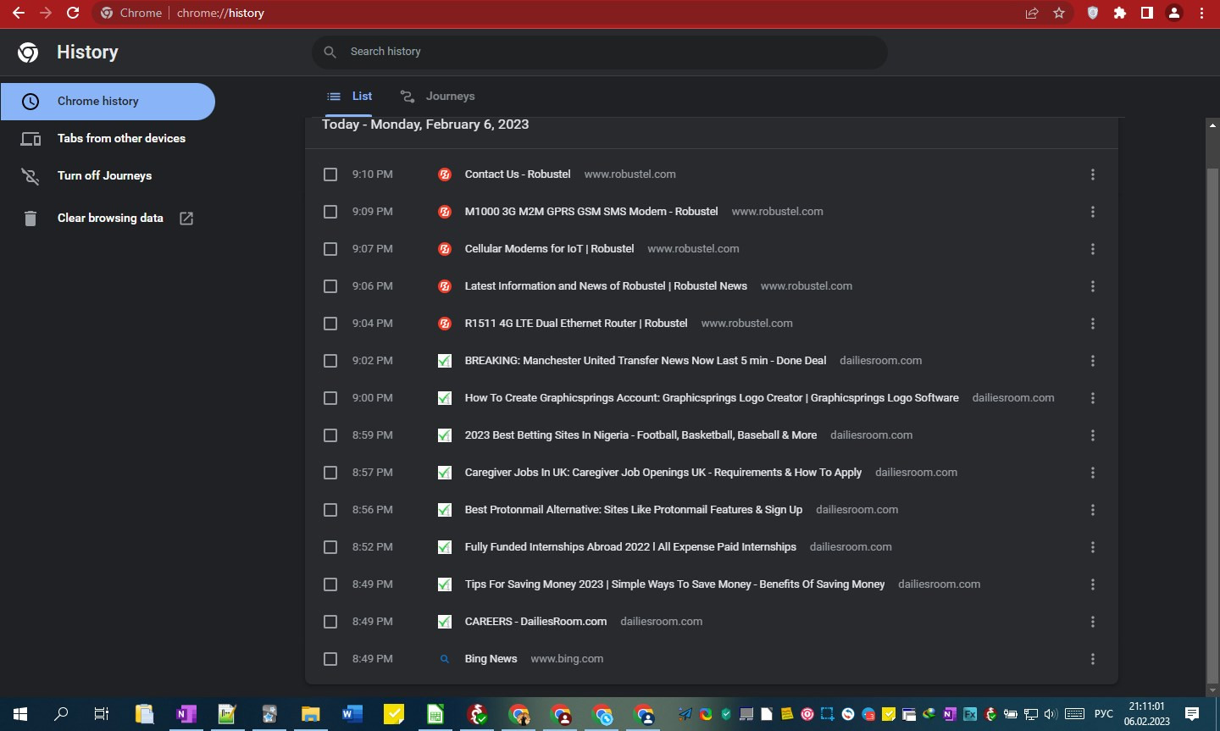
Task: Show options for Fully Funded Internships entry
Action: pos(1093,547)
